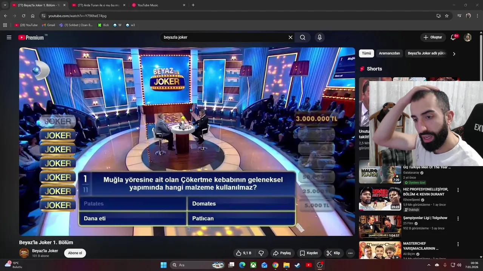
Task: View site information icon in address bar
Action: [x=43, y=16]
